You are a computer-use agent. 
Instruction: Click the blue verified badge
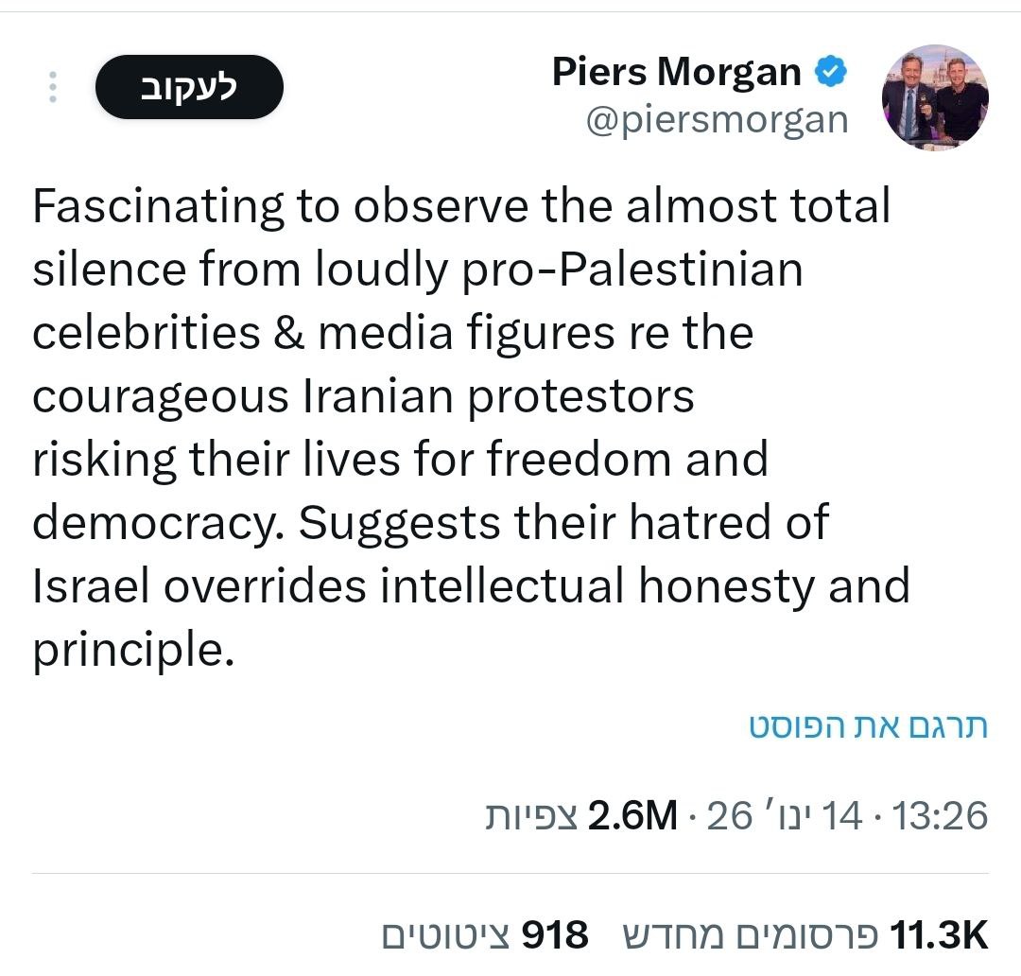[x=831, y=72]
